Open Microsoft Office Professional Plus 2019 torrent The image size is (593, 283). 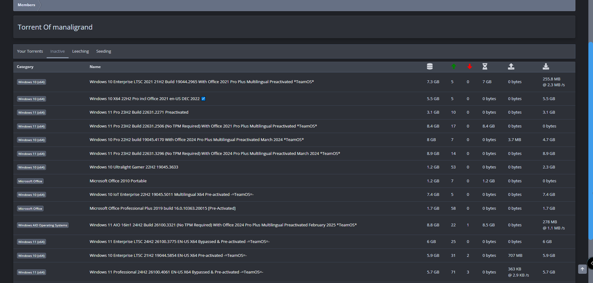pos(162,208)
